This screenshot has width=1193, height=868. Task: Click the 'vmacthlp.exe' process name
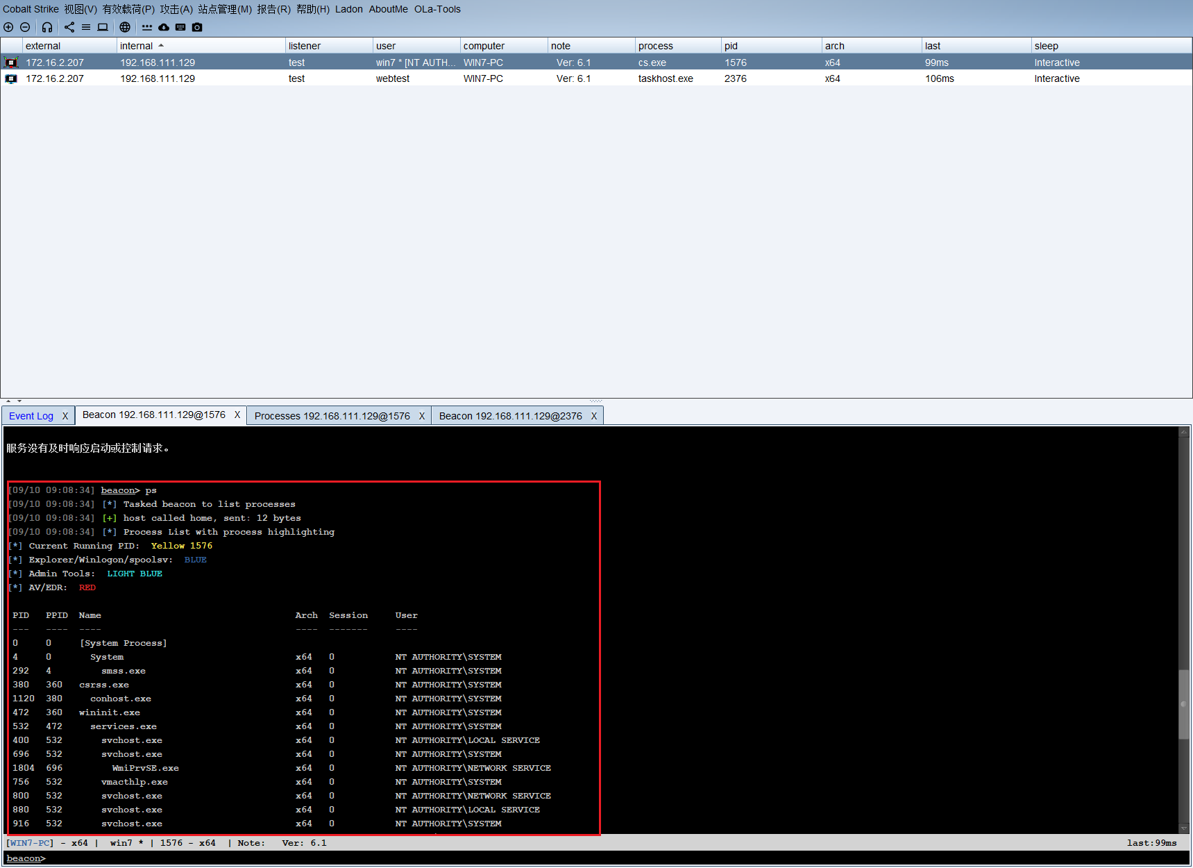click(x=135, y=782)
